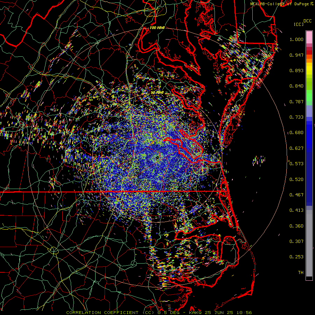The height and width of the screenshot is (315, 315).
Task: Click the 0.893 legend value
Action: (x=296, y=70)
